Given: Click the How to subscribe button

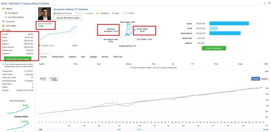Looking at the screenshot, I should pos(214,48).
